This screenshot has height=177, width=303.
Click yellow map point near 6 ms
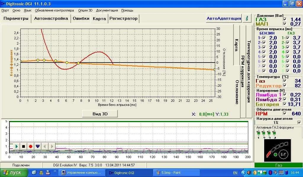click(67, 63)
